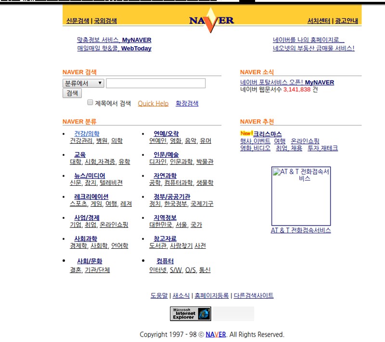Open 광고안내 in the header
This screenshot has width=385, height=342.
(x=346, y=21)
